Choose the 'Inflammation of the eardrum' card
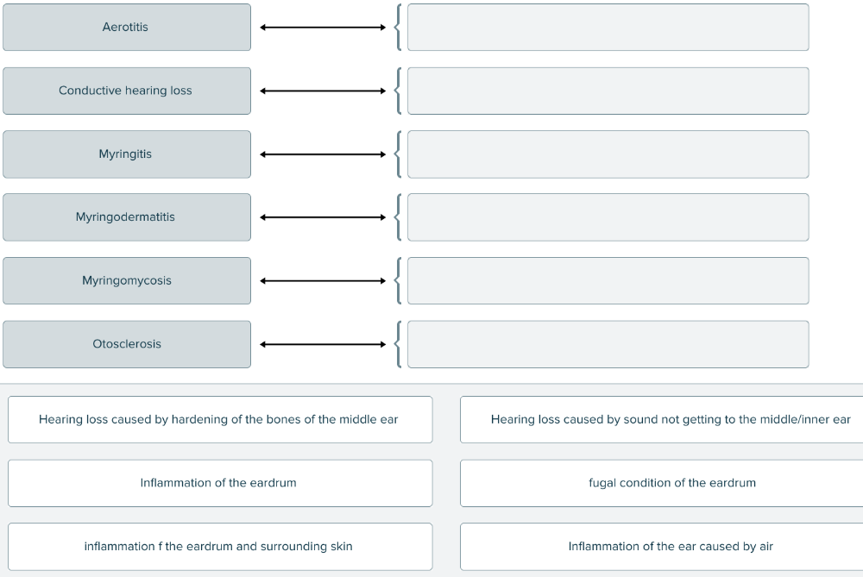Viewport: 863px width, 577px height. tap(219, 483)
